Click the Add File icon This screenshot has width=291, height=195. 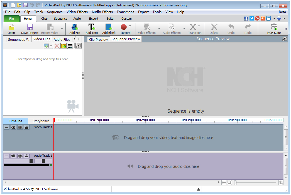75,27
